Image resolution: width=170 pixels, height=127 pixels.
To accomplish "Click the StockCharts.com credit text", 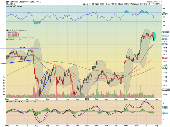I will (154, 2).
